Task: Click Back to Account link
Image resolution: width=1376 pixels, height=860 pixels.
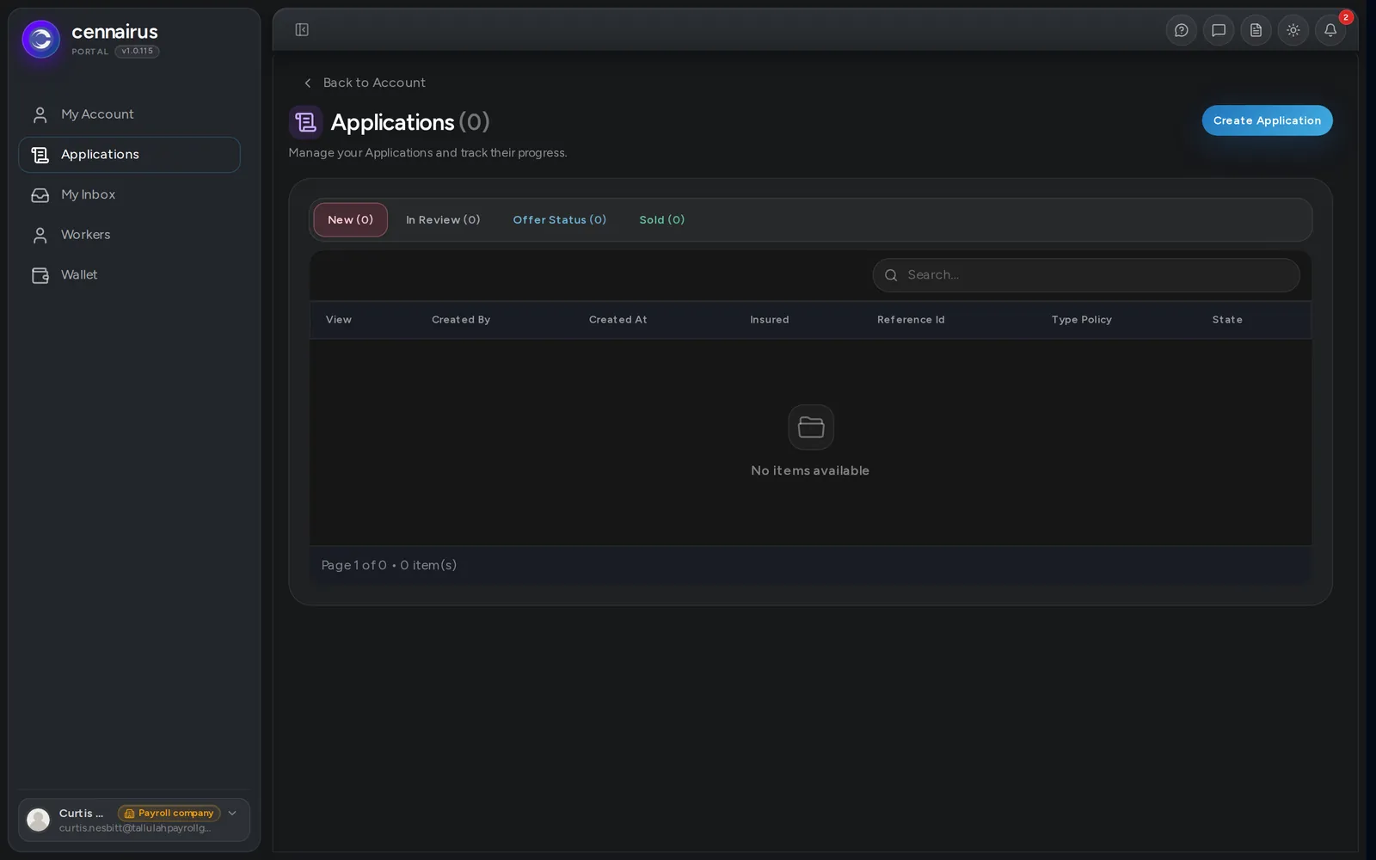Action: (365, 83)
